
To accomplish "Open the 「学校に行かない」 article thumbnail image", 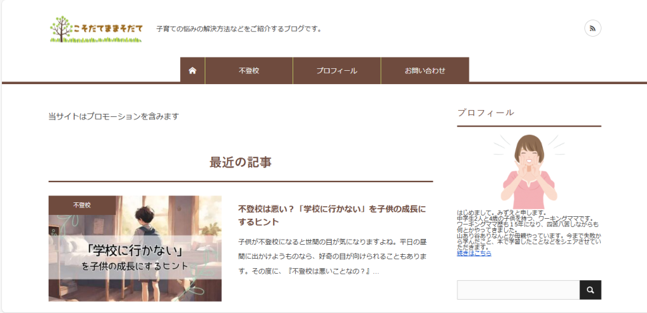I will tap(135, 253).
